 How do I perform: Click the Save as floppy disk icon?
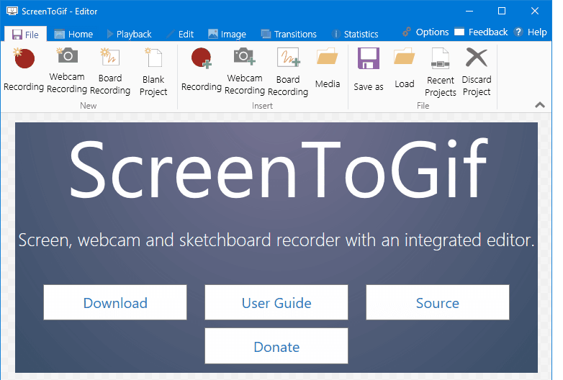(x=369, y=58)
